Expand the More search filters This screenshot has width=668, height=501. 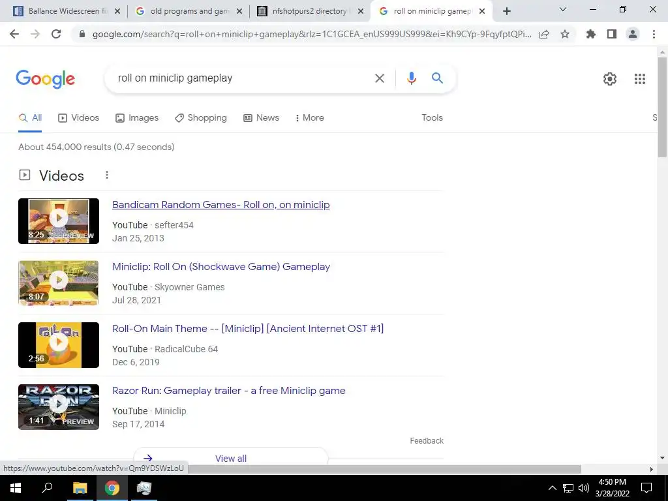point(310,118)
